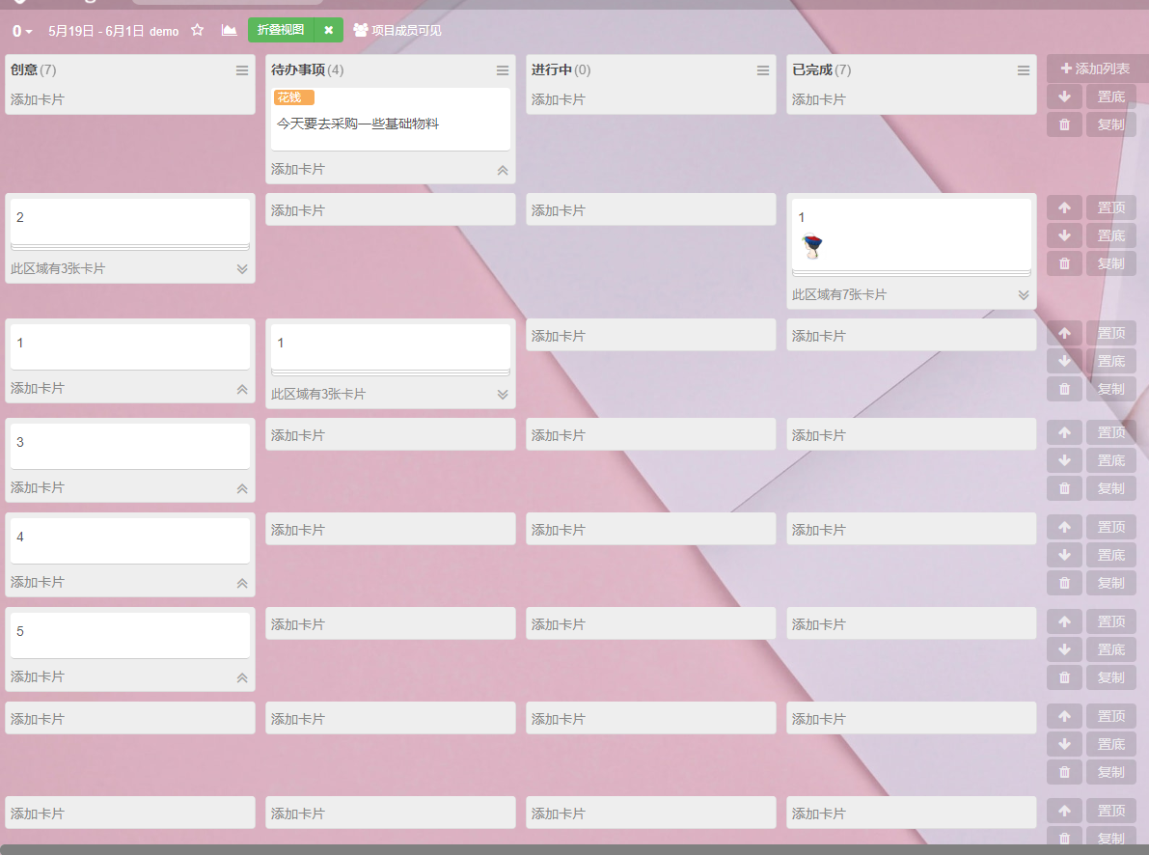Delete the card 2 swimlane via trash icon
The height and width of the screenshot is (855, 1149).
[x=1065, y=263]
